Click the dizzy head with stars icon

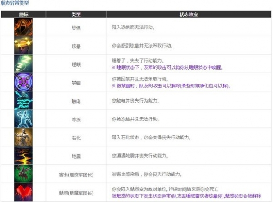[x=23, y=45]
